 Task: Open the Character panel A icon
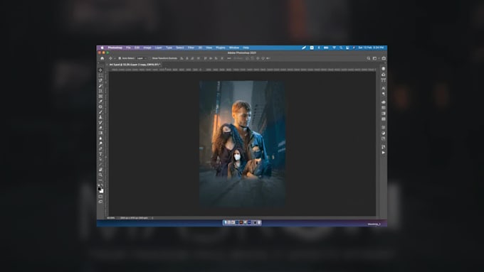coord(384,88)
